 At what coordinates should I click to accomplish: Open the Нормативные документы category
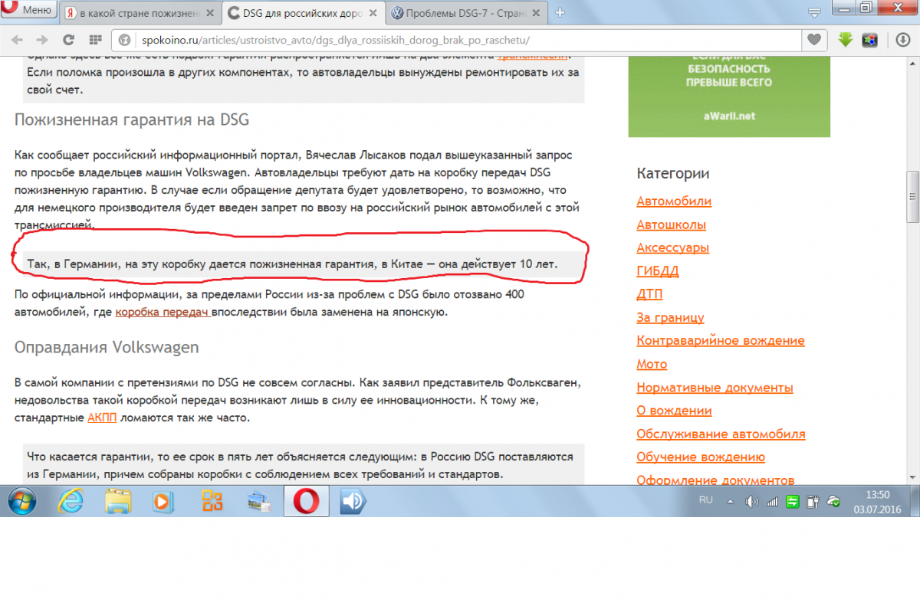(x=715, y=388)
